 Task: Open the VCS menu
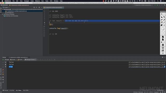(51, 1)
